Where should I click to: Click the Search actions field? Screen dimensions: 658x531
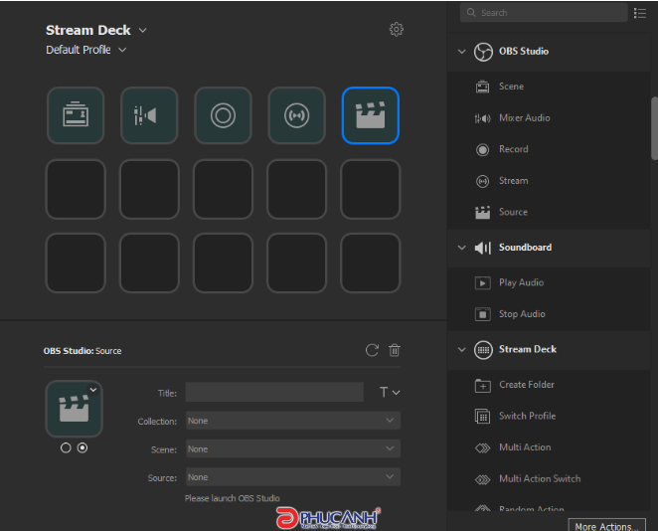pyautogui.click(x=544, y=13)
